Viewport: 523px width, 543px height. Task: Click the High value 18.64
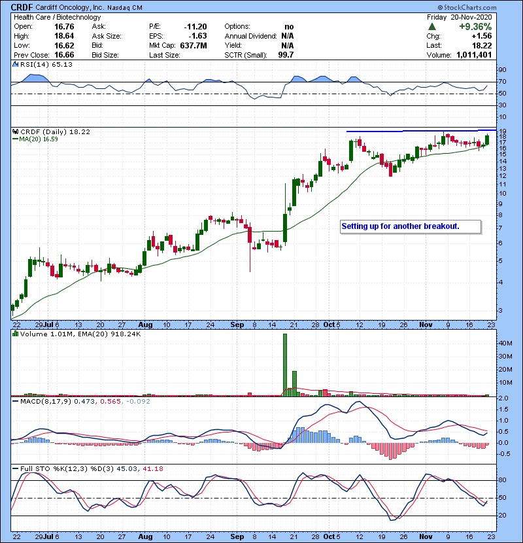point(64,36)
